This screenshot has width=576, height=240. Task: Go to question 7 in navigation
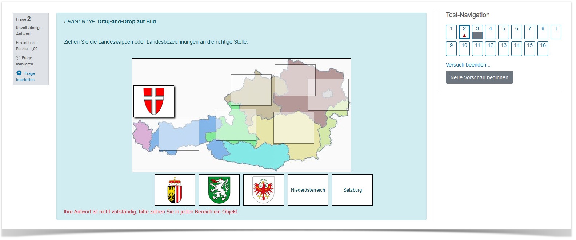[x=530, y=32]
